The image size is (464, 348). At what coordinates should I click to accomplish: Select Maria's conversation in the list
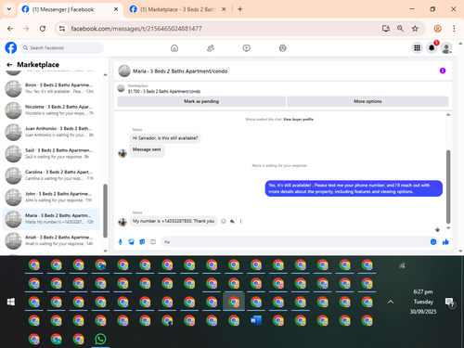(x=51, y=219)
